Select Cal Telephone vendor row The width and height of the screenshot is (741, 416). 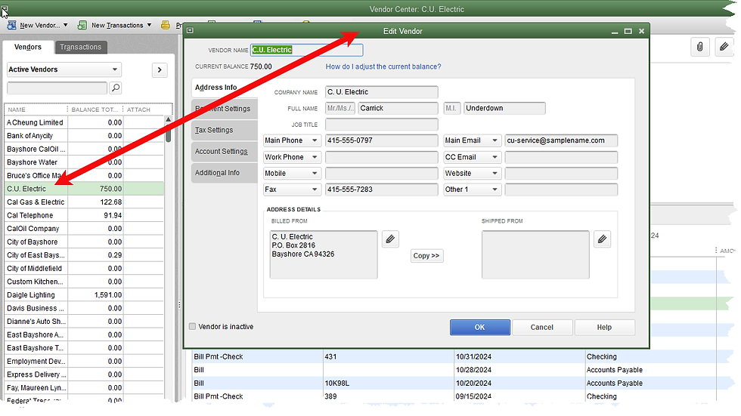(84, 215)
